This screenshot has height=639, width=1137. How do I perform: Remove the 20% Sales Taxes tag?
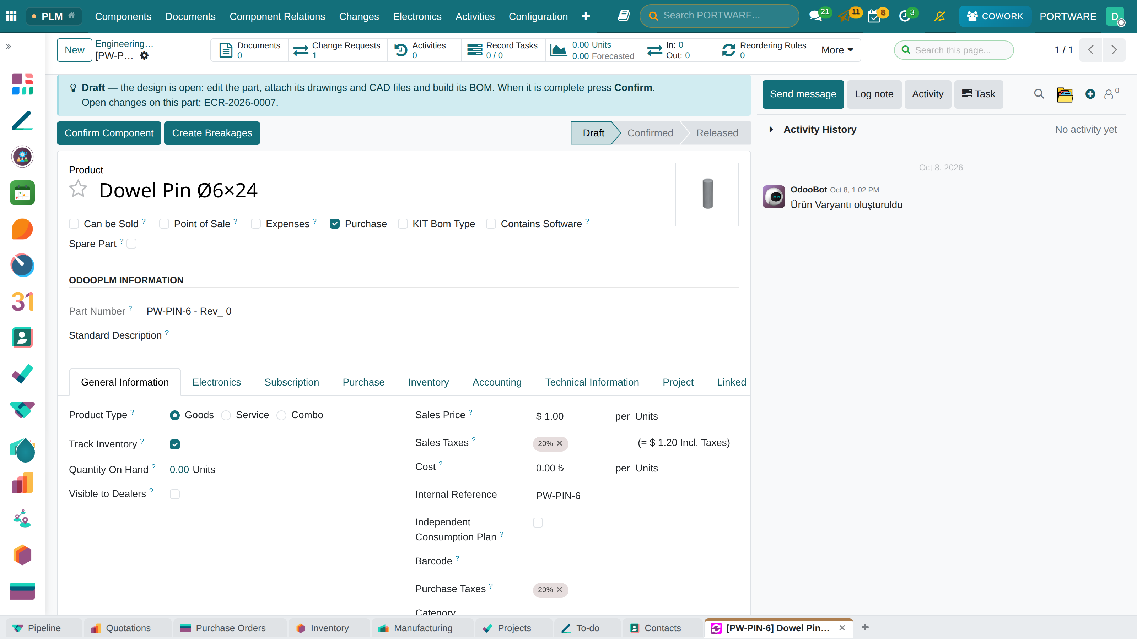tap(560, 443)
